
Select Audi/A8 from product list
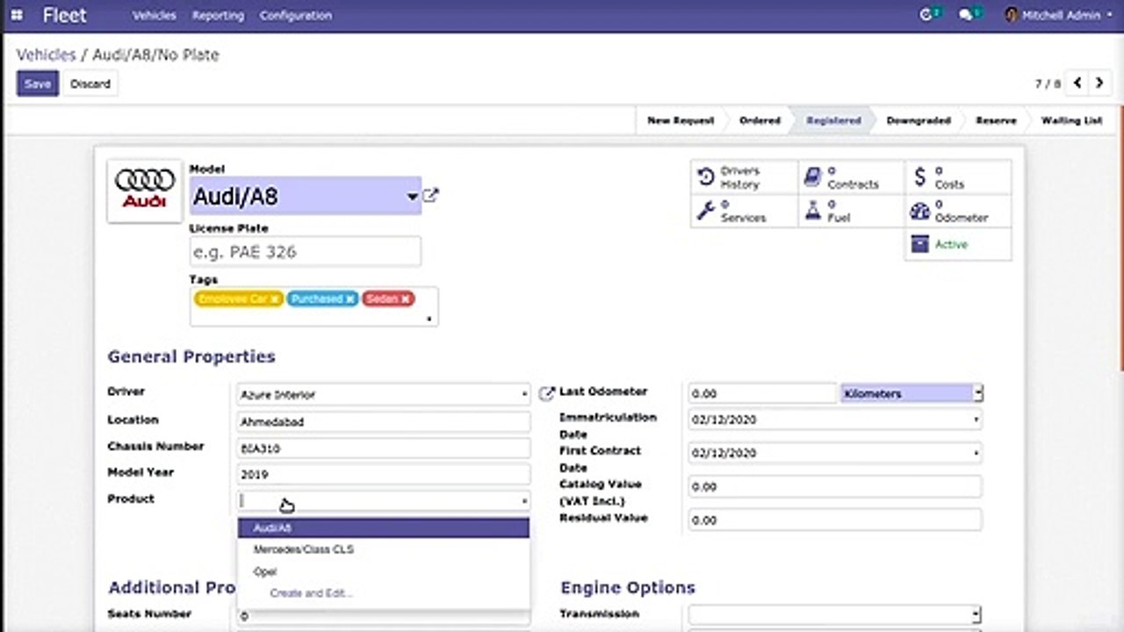(384, 528)
